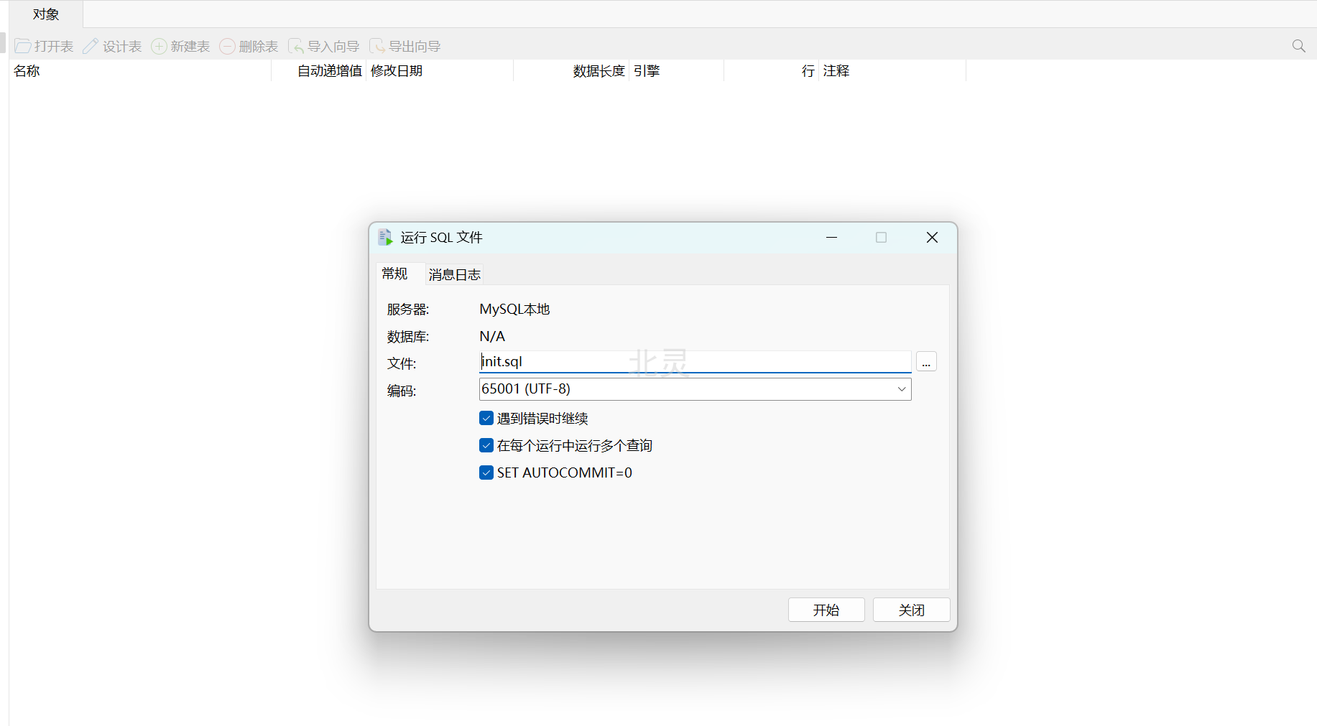Viewport: 1317px width, 726px height.
Task: Click the 自动递增值 column header
Action: 319,71
